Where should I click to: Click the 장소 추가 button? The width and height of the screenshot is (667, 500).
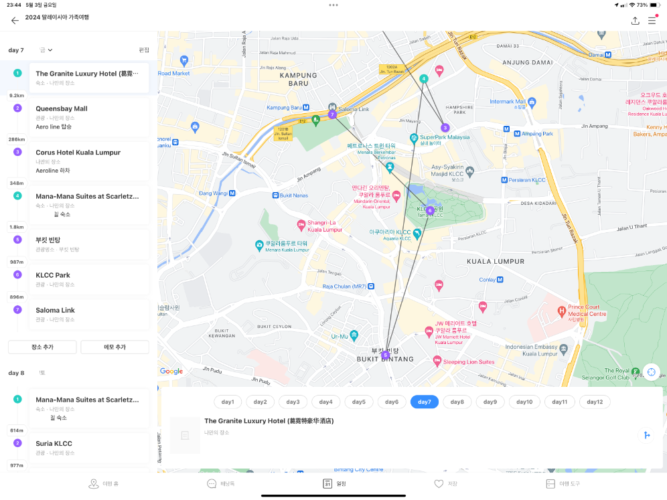[43, 347]
